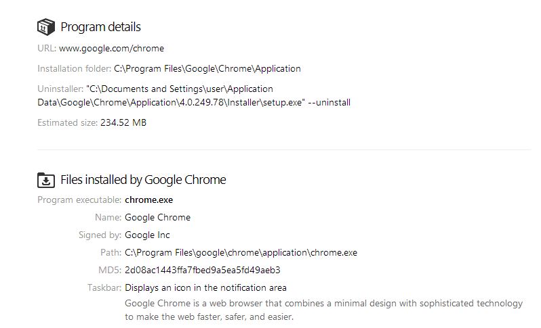Click the Installation folder label
Image resolution: width=541 pixels, height=328 pixels.
(x=74, y=68)
